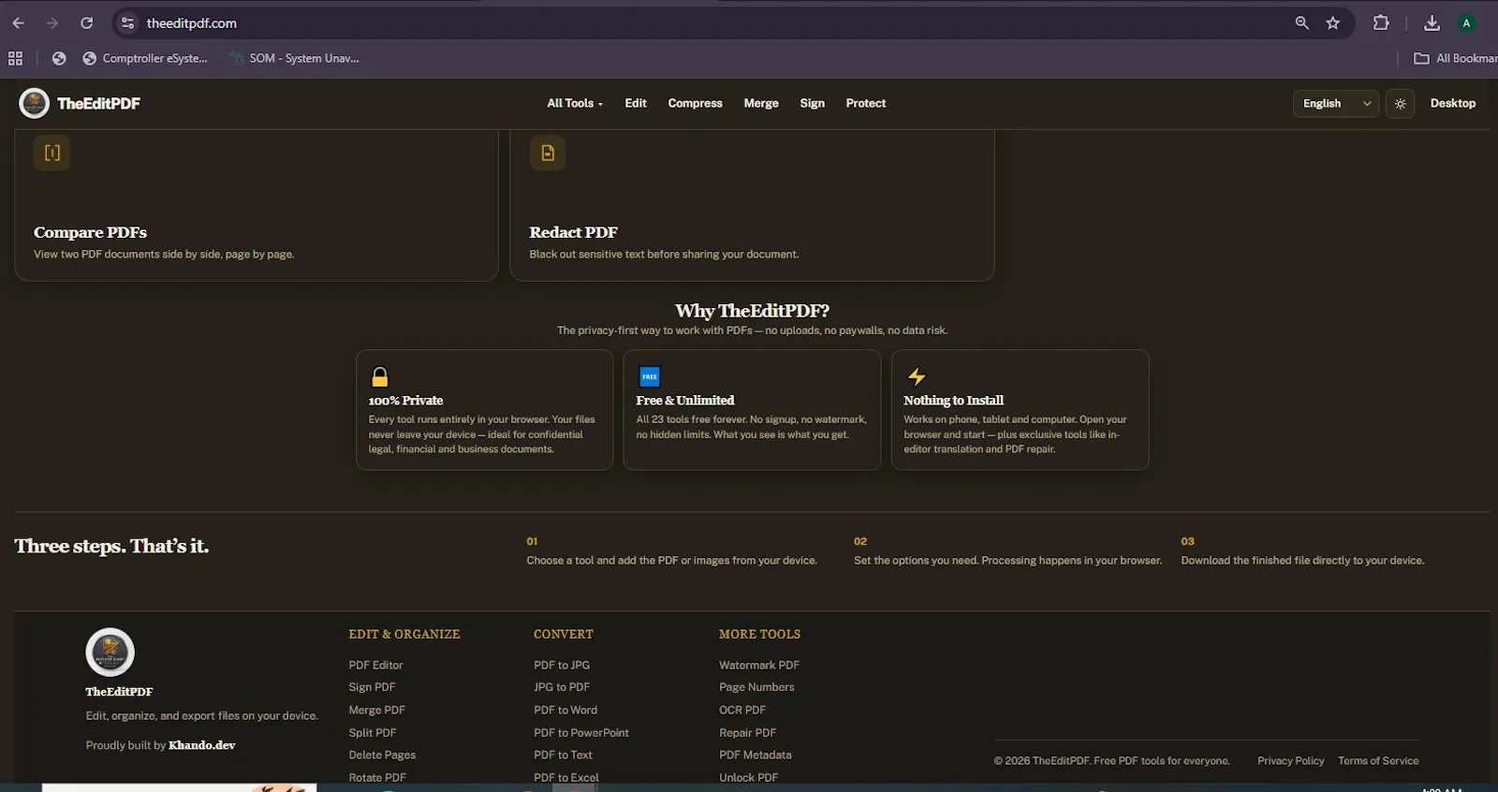
Task: Select Sign in the top navigation
Action: pos(813,103)
